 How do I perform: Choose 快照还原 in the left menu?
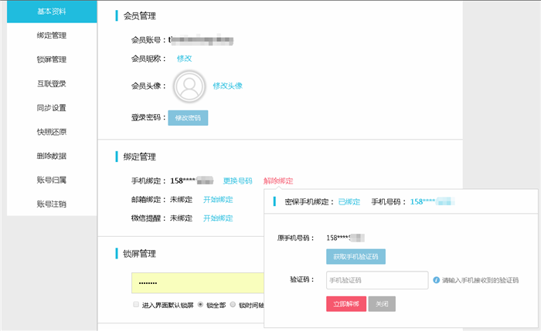(x=52, y=131)
